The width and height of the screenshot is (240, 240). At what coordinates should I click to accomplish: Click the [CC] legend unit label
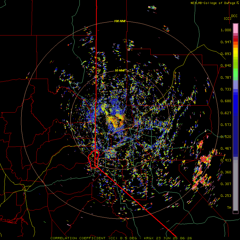point(227,18)
